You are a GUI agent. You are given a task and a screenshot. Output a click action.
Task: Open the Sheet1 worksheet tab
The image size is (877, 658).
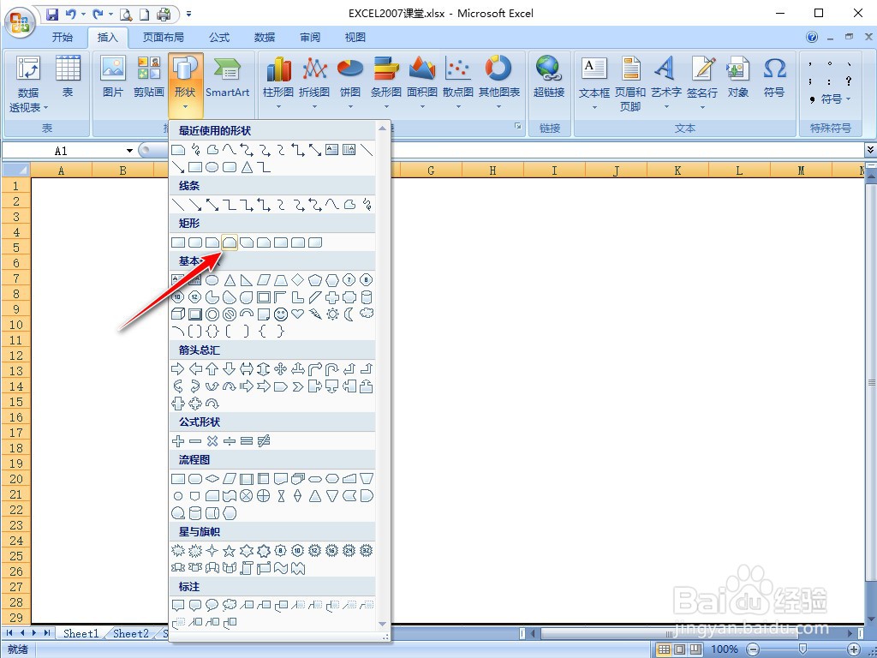[81, 633]
